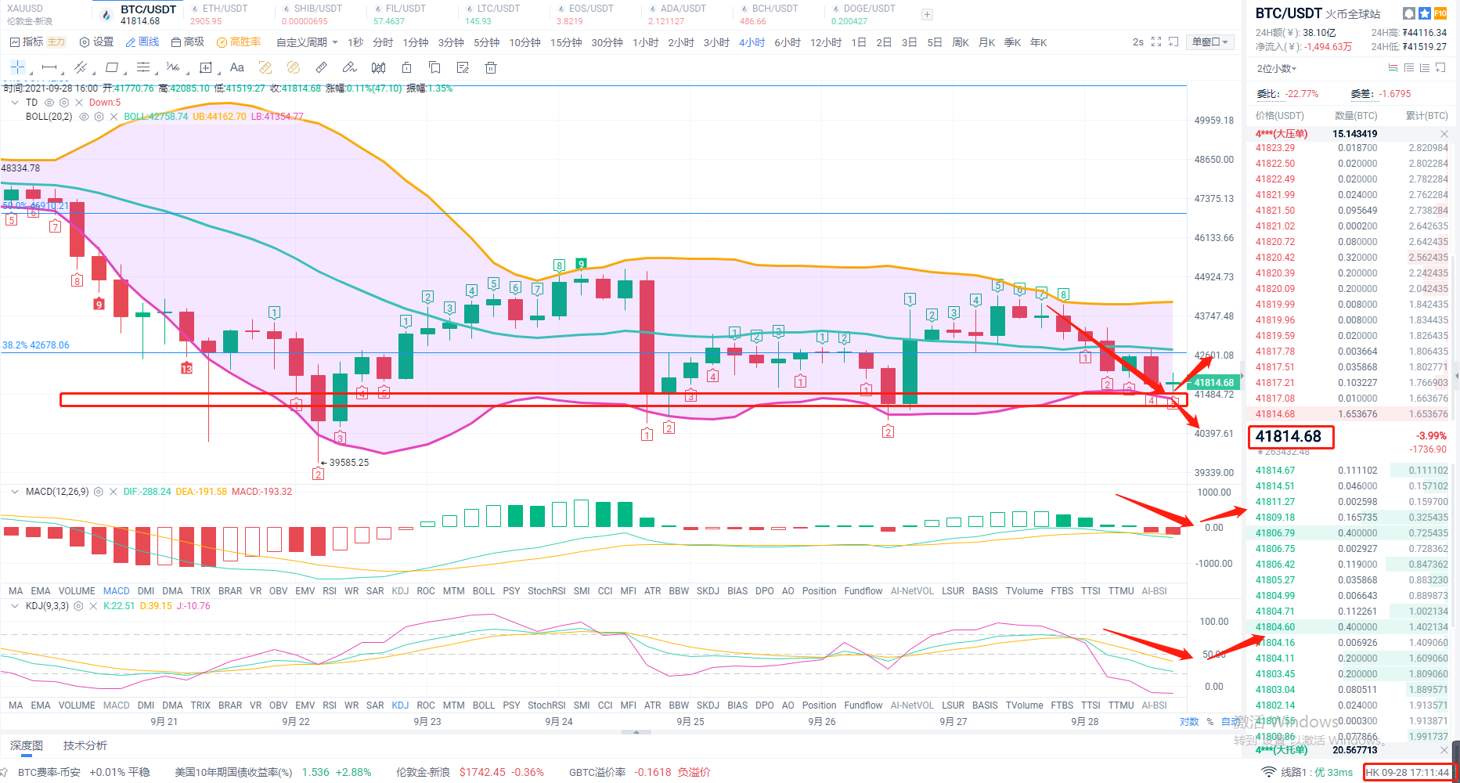Click the edit drawing notes icon
Screen dimensions: 1460x783
pyautogui.click(x=463, y=67)
